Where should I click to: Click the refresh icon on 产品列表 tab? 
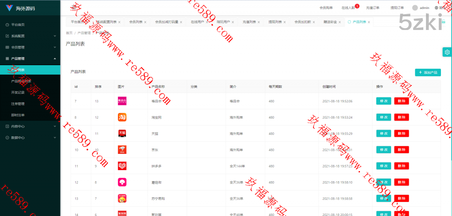point(349,22)
